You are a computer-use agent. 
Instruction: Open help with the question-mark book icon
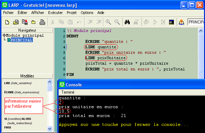182,22
